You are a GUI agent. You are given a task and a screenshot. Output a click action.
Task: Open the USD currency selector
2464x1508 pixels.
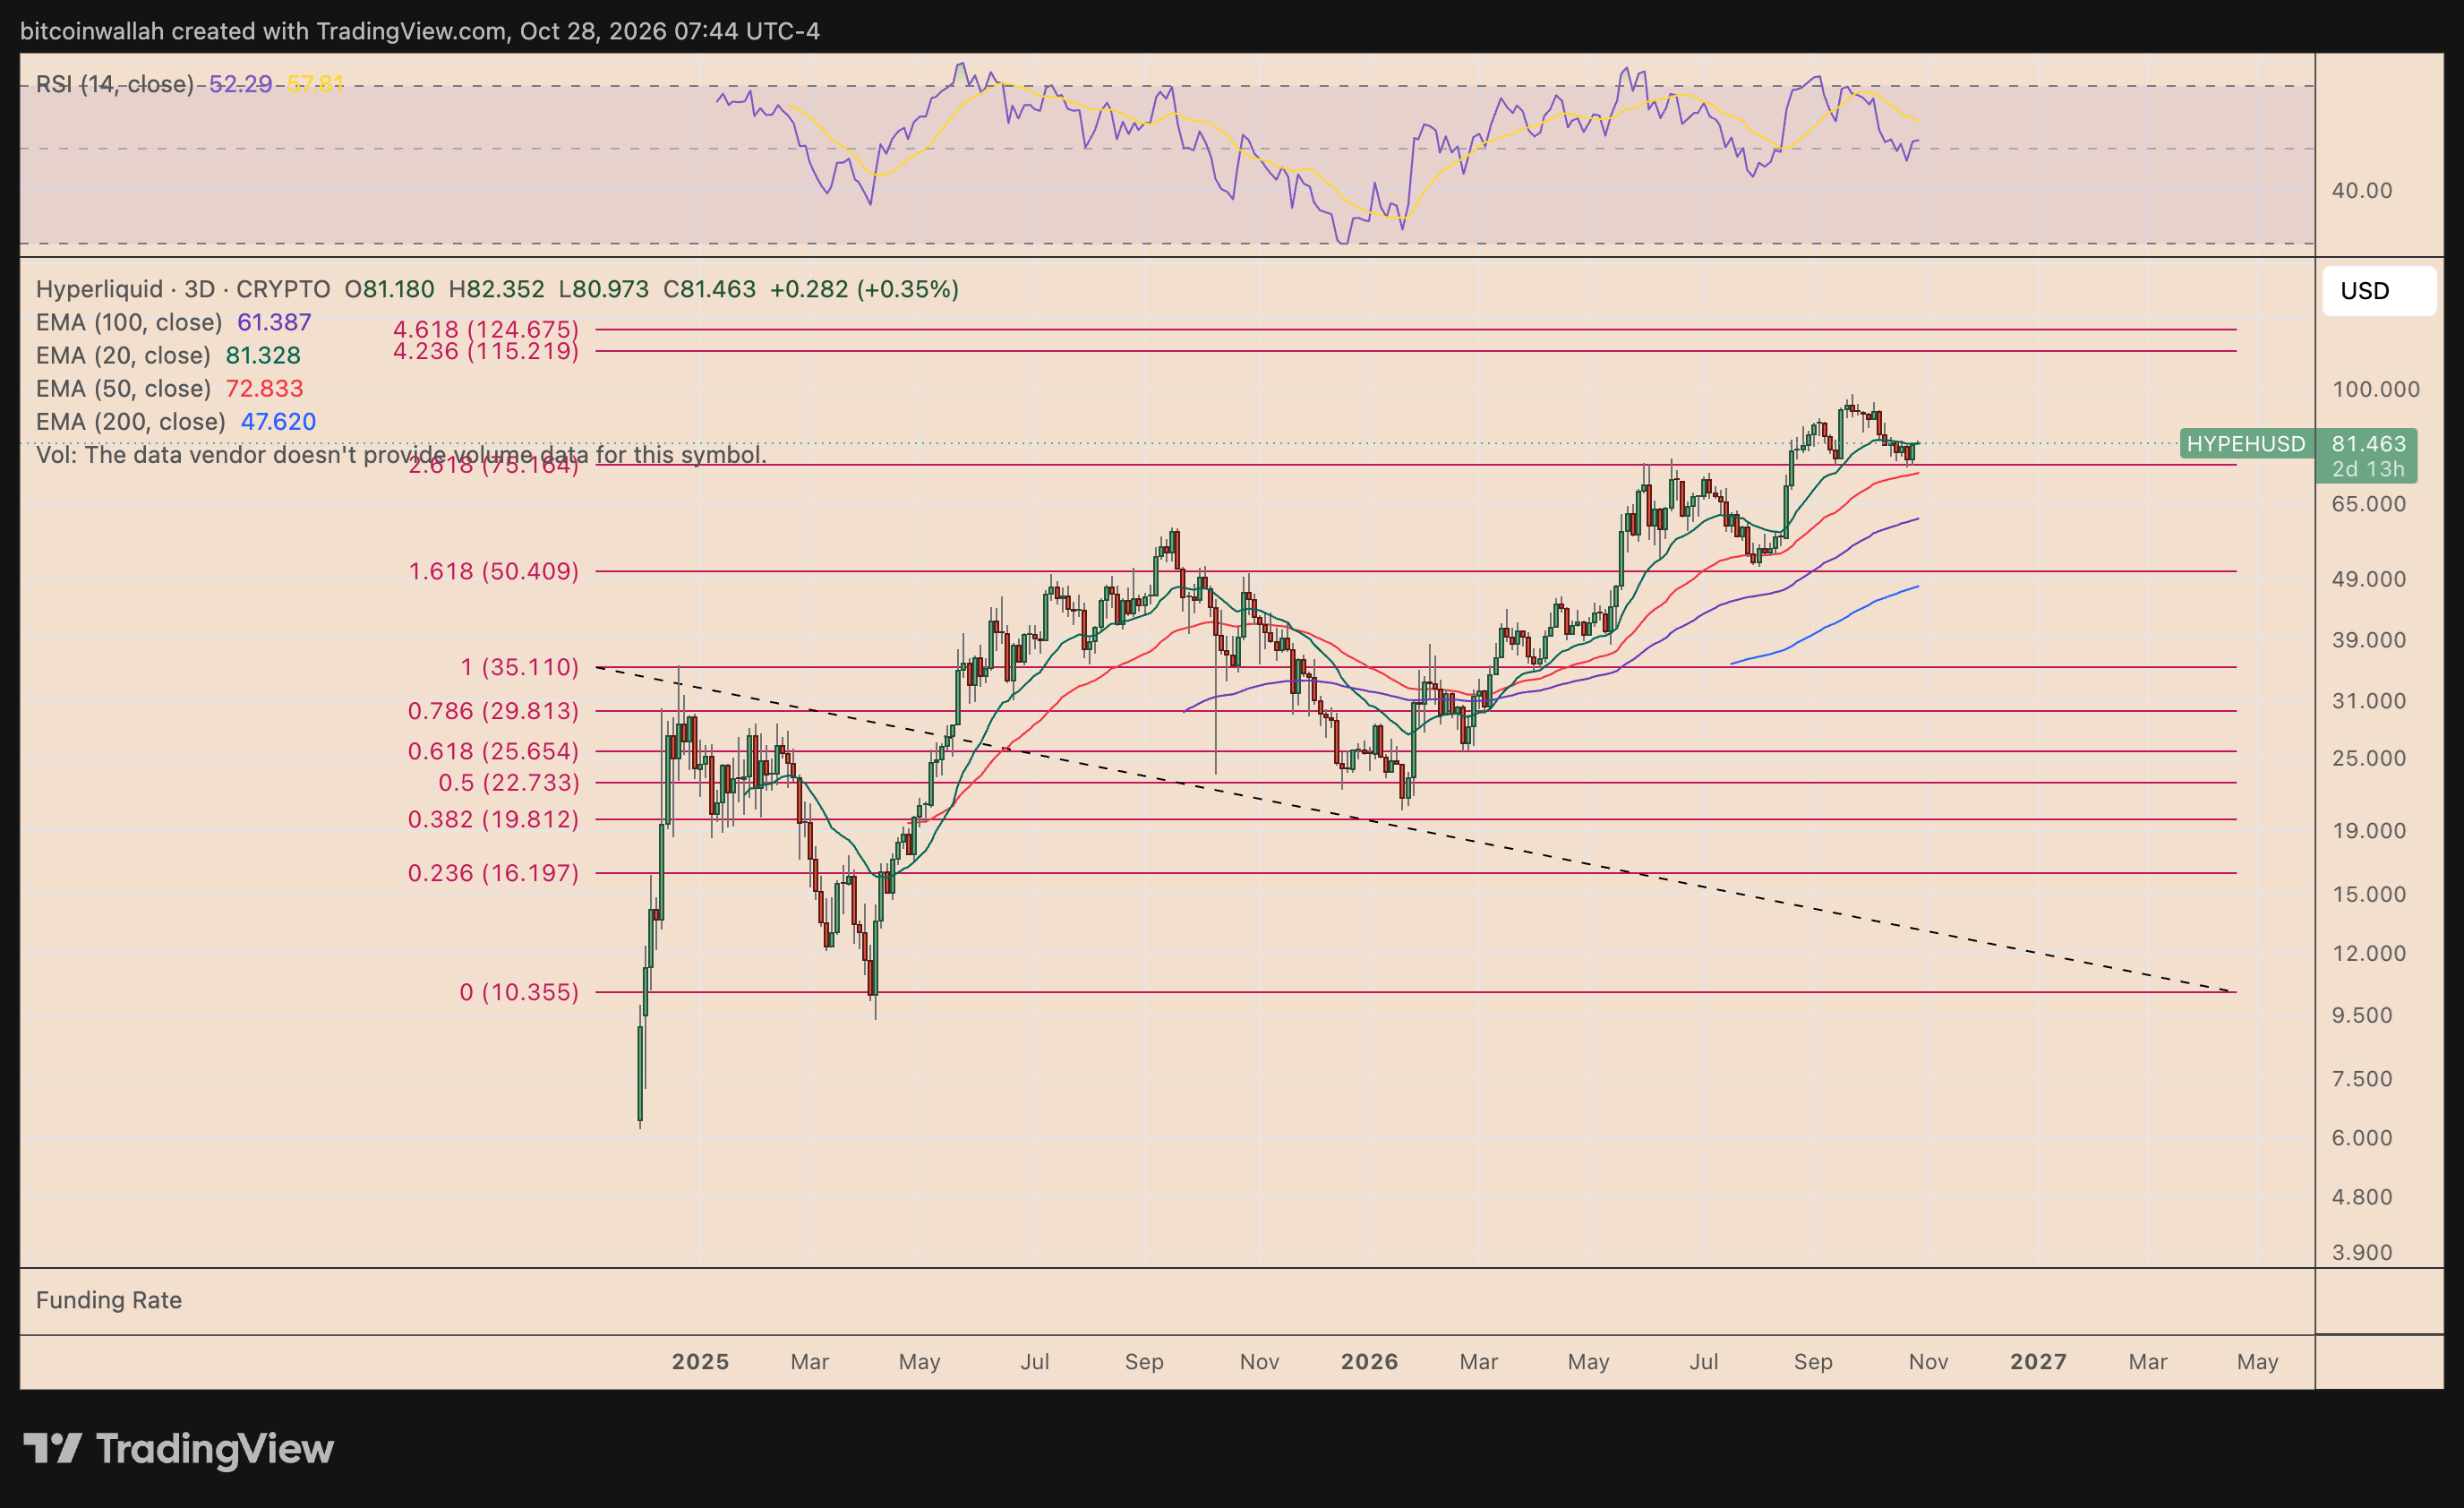[x=2378, y=291]
